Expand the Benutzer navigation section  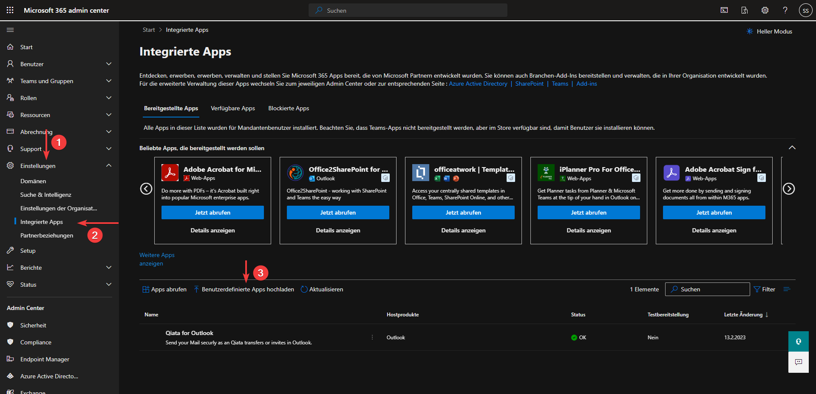[109, 64]
